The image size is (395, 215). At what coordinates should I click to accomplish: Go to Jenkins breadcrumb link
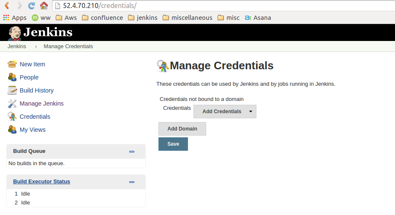tap(16, 46)
